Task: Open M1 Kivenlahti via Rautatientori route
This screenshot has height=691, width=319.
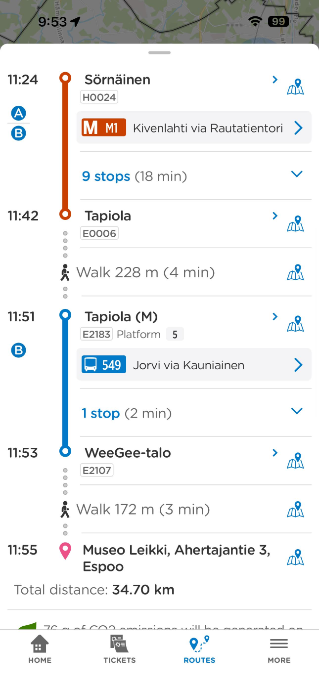Action: [194, 128]
